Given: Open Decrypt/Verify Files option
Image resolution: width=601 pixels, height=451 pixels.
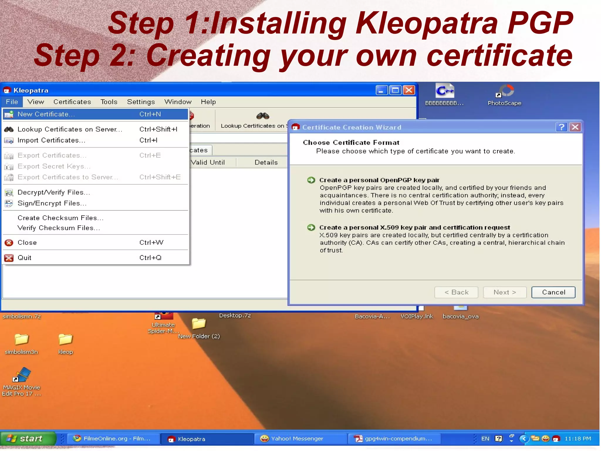Looking at the screenshot, I should (54, 192).
